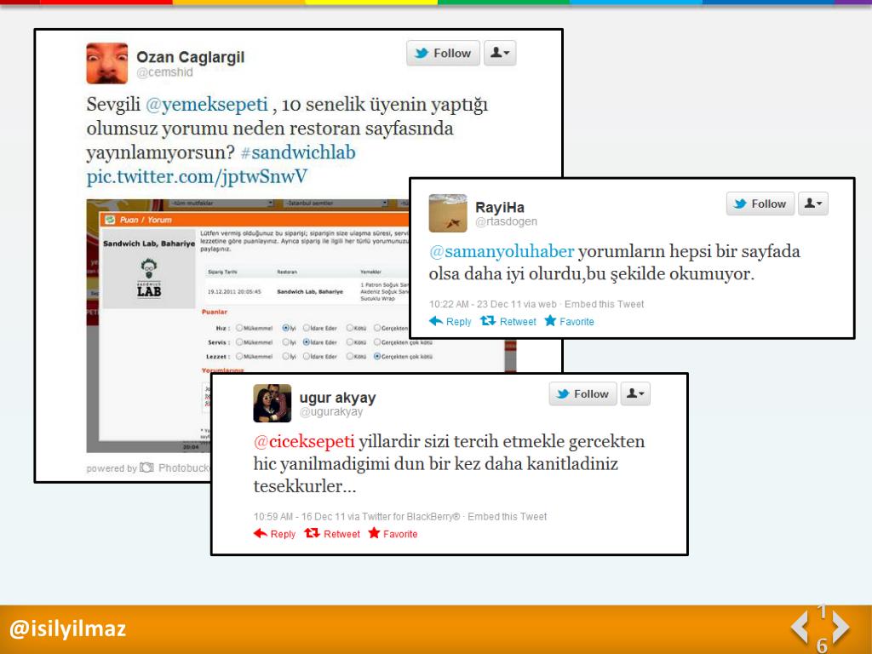The height and width of the screenshot is (654, 872).
Task: Click the @cemshid handle
Action: tap(164, 72)
